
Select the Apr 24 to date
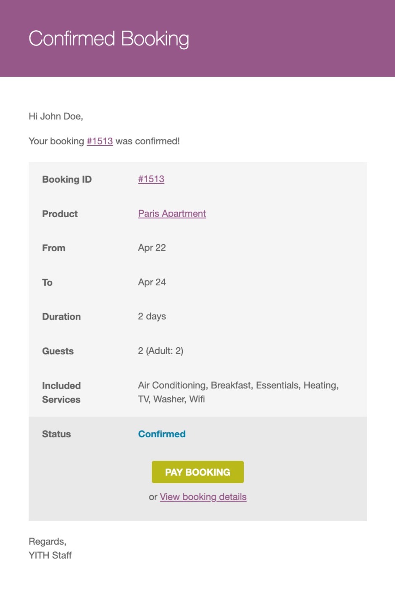152,282
